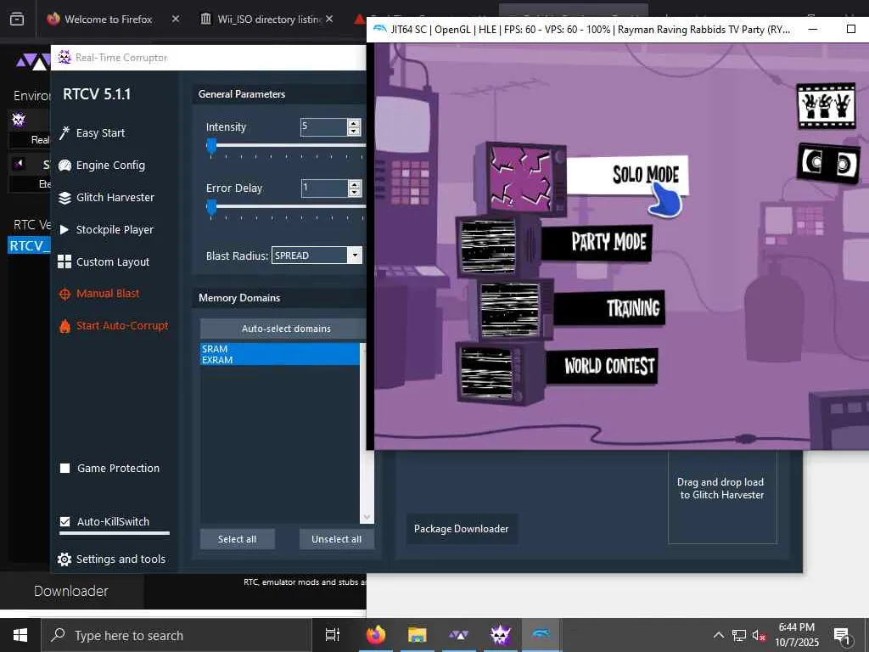Click Firefox tab overview icon
The width and height of the screenshot is (869, 652).
17,19
